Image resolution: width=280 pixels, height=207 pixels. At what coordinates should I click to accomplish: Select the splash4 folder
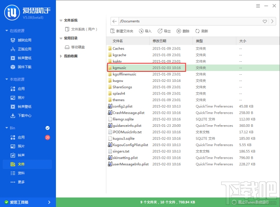(x=193, y=94)
